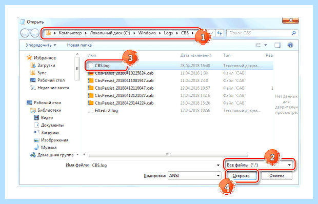Click the Forward navigation arrow button

35,33
